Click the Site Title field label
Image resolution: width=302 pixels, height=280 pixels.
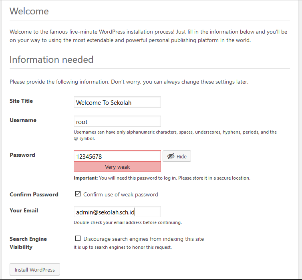pos(21,101)
